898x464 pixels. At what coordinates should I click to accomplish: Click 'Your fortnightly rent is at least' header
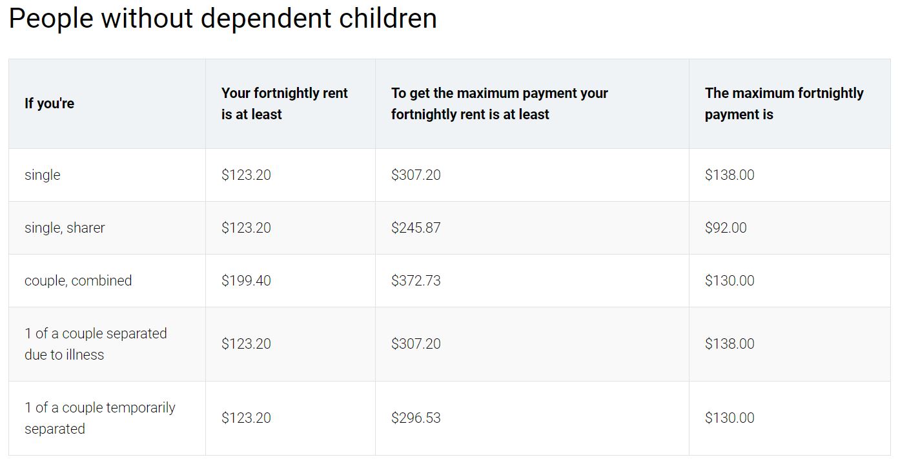285,103
